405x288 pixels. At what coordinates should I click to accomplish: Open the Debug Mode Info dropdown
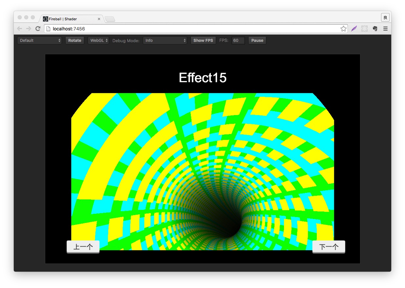tap(165, 41)
